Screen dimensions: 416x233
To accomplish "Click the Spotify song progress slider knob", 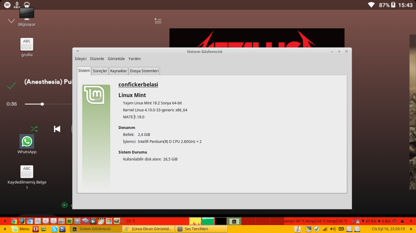I will click(42, 104).
